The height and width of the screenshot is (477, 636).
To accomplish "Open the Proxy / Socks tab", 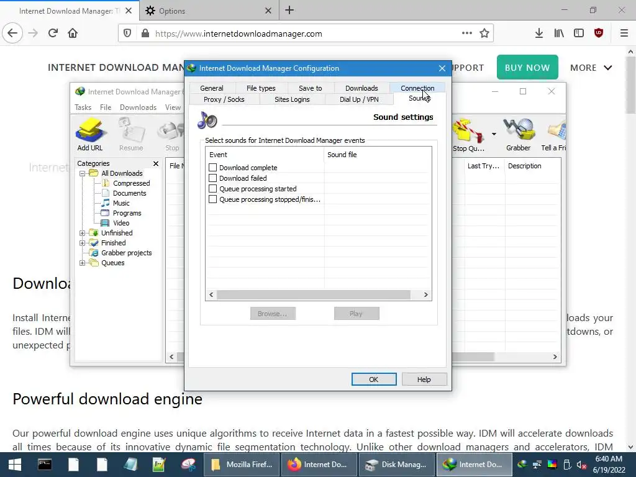I will tap(224, 99).
